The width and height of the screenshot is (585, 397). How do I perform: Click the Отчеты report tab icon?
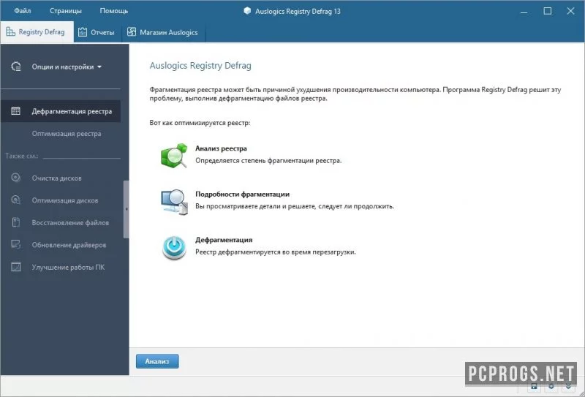pos(83,32)
